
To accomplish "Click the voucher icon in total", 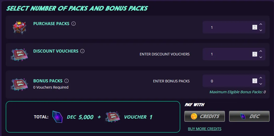I will 113,117.
